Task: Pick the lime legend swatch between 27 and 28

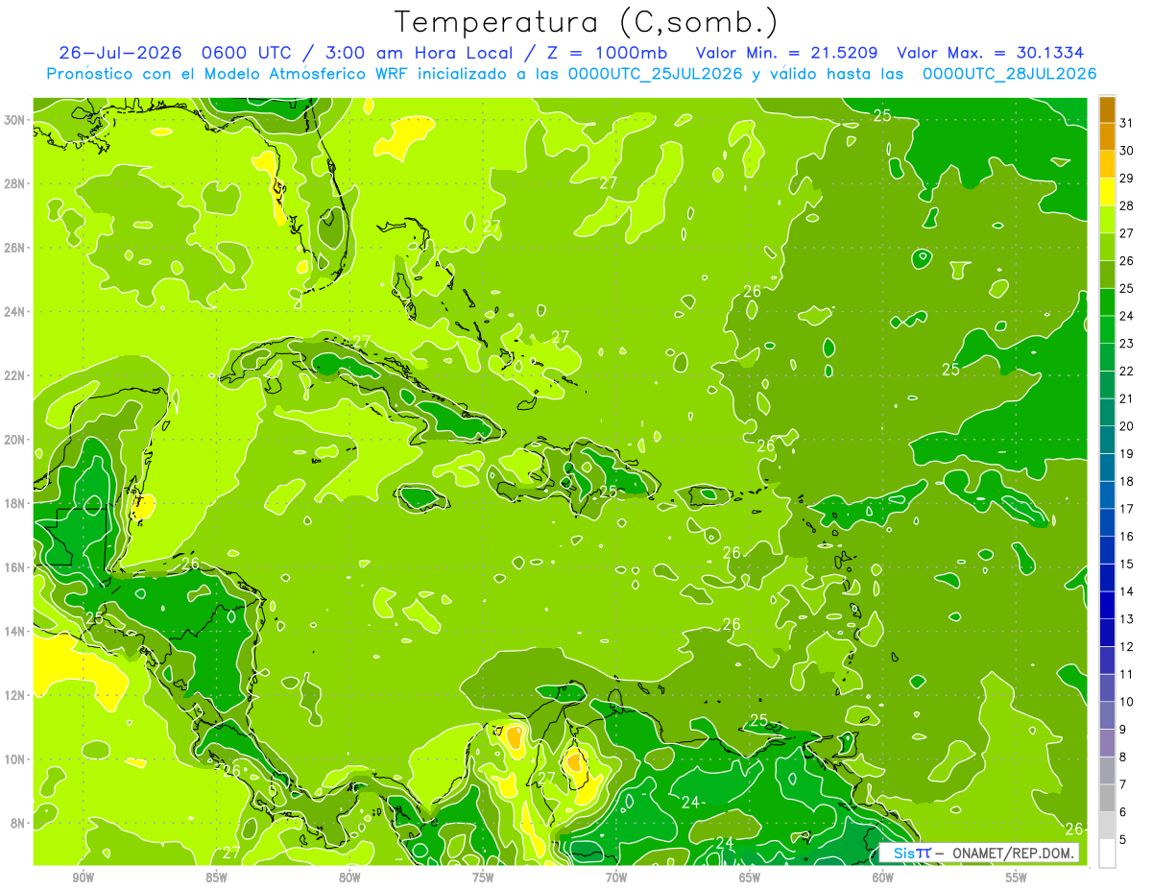Action: tap(1107, 220)
